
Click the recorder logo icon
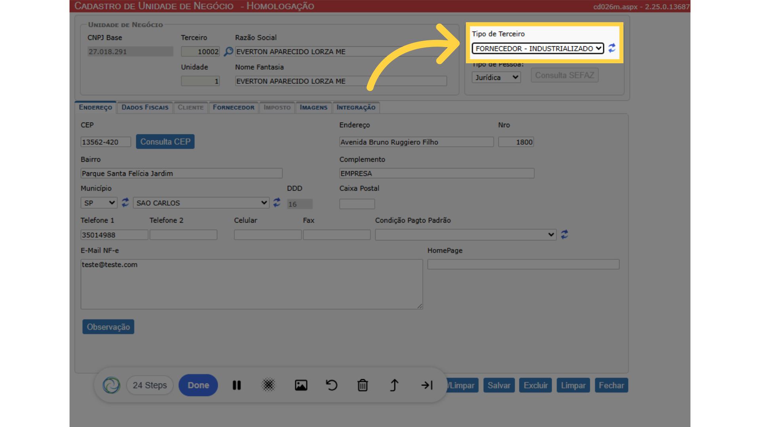coord(111,385)
